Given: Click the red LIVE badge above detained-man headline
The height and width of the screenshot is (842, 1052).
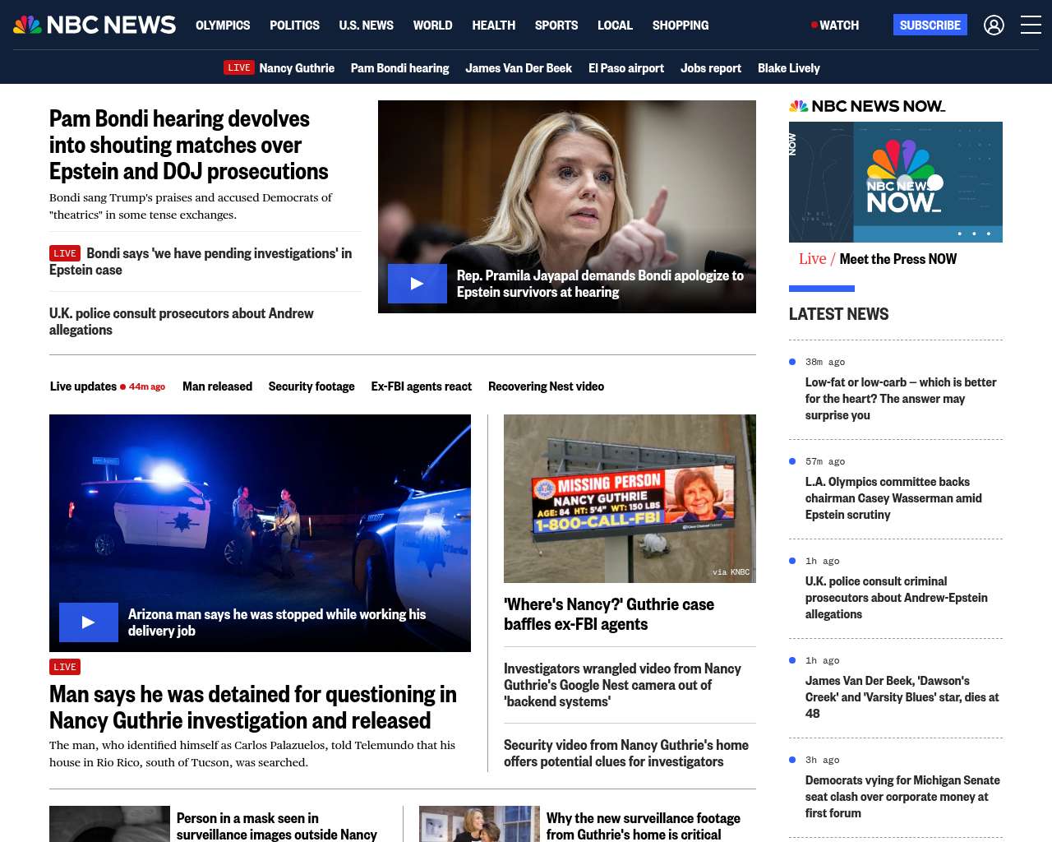Looking at the screenshot, I should point(65,667).
